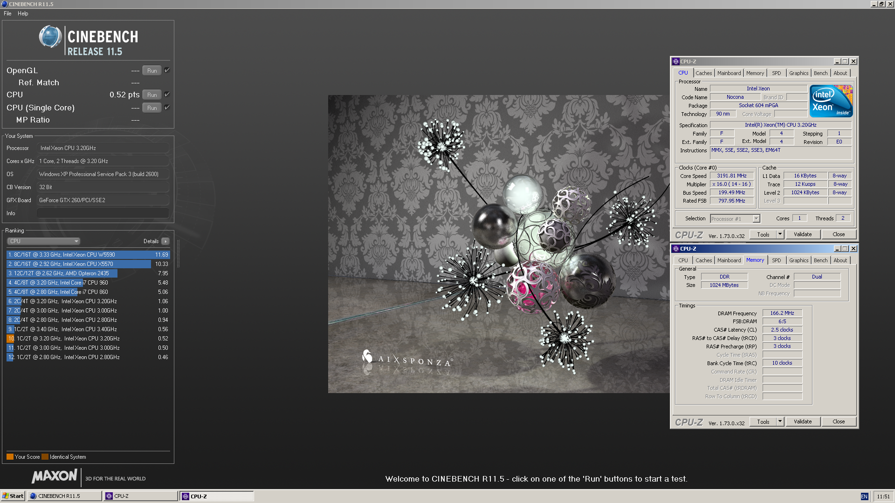895x503 pixels.
Task: Click the Cinebench title bar icon
Action: click(x=5, y=4)
